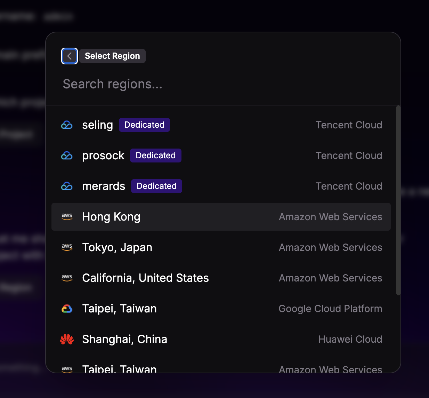
Task: Click the Dedicated badge next to prosock
Action: pyautogui.click(x=155, y=156)
